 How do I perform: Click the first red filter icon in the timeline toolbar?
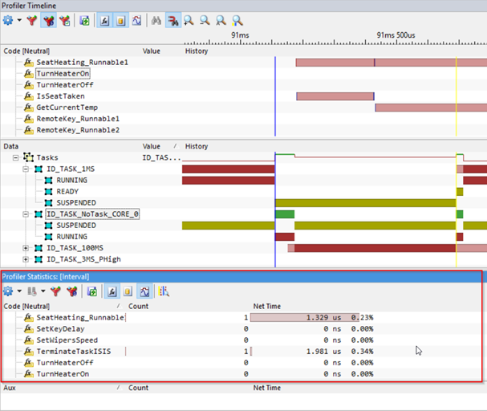pos(32,20)
